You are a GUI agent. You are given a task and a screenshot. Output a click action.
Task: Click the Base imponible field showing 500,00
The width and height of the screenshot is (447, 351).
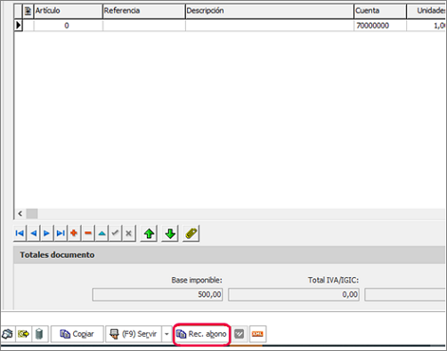point(158,295)
